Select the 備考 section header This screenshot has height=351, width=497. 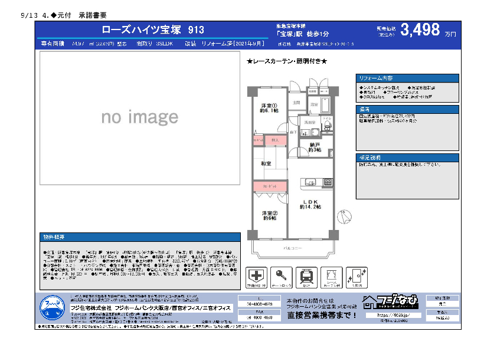point(407,110)
